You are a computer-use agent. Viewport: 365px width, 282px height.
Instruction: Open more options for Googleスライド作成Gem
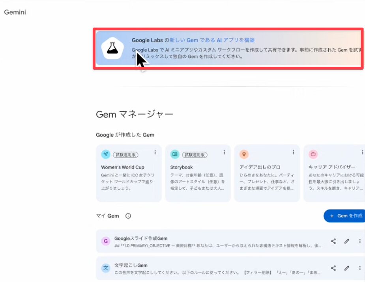coord(360,241)
